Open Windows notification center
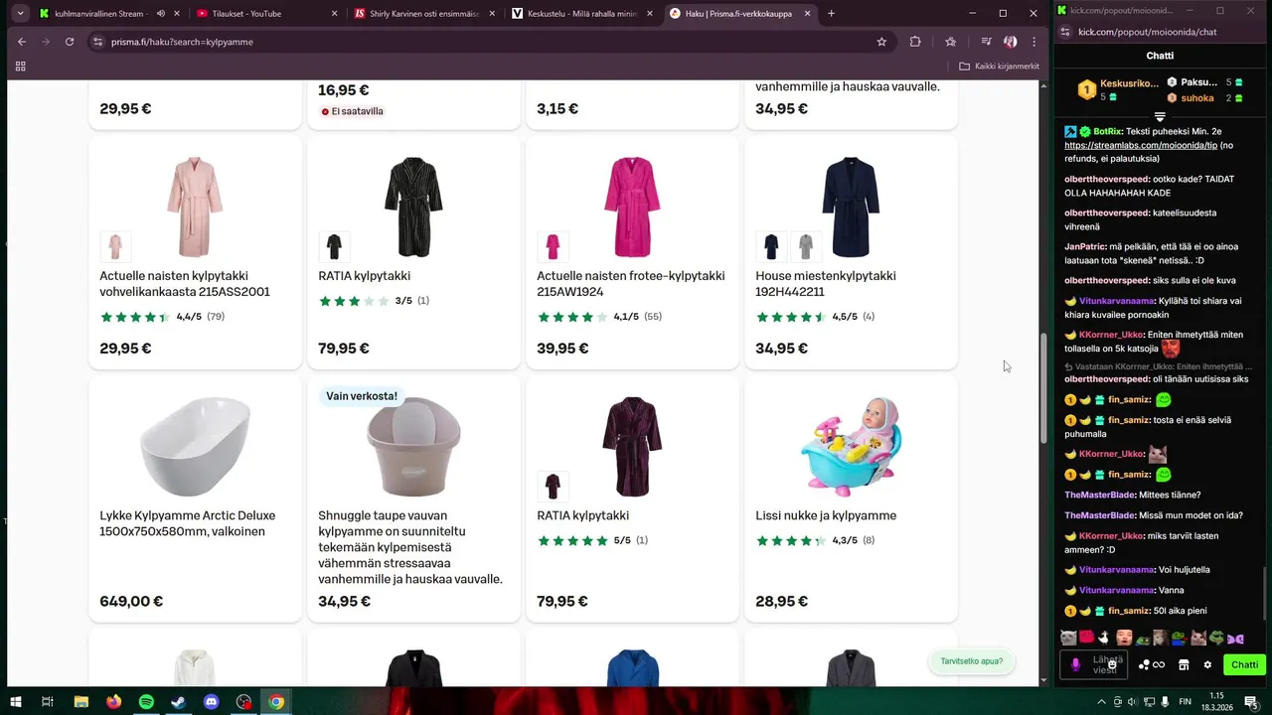 [x=1251, y=702]
